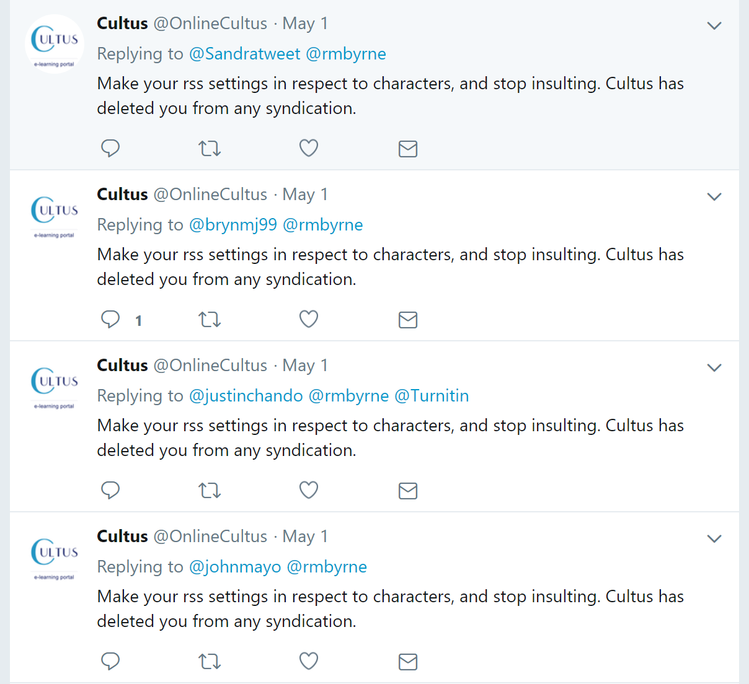Like the tweet replying to @Sandratweet
Viewport: 749px width, 684px height.
[x=309, y=148]
